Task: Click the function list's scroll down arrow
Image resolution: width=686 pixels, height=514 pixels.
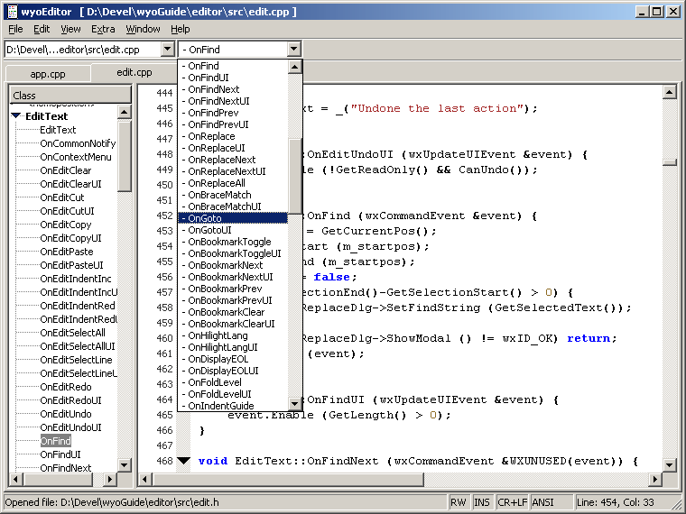Action: point(294,404)
